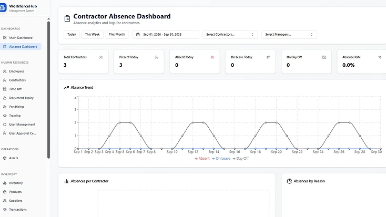Toggle the Day Off series in legend

pos(240,159)
